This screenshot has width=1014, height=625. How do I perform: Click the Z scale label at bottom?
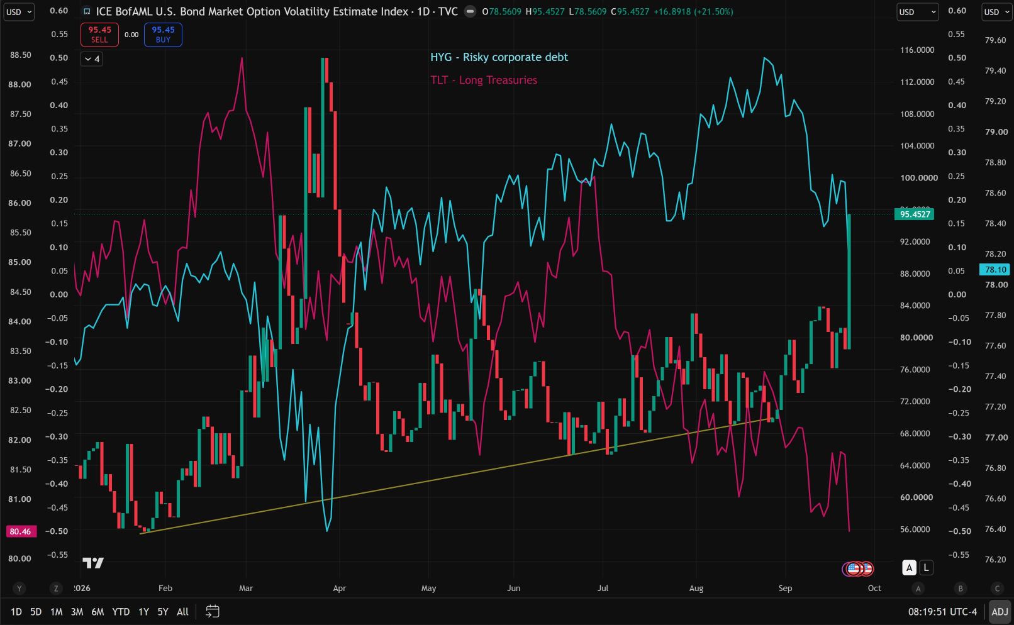click(56, 589)
